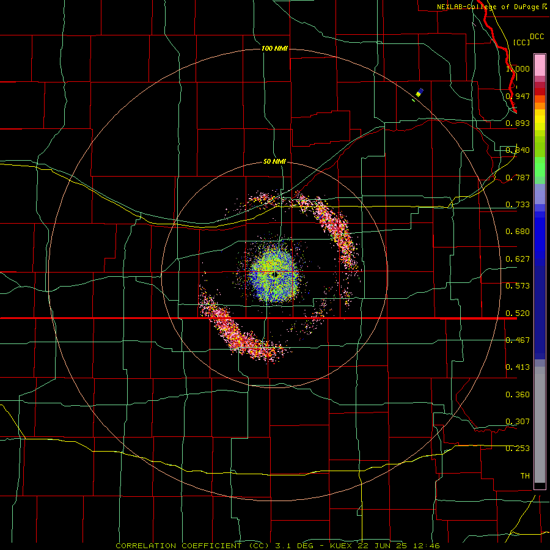The image size is (550, 550).
Task: Click the isolated blue-yellow echo in the northeast
Action: pyautogui.click(x=419, y=93)
